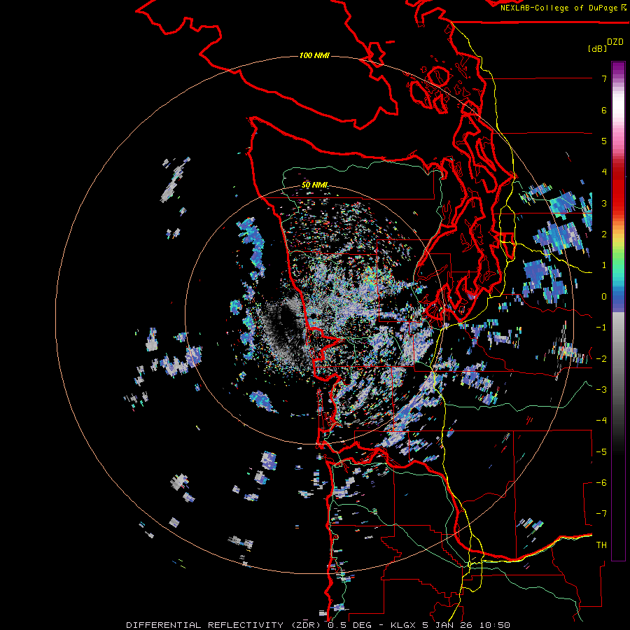Click the 1 value on the color scale
This screenshot has height=630, width=630.
coord(604,265)
